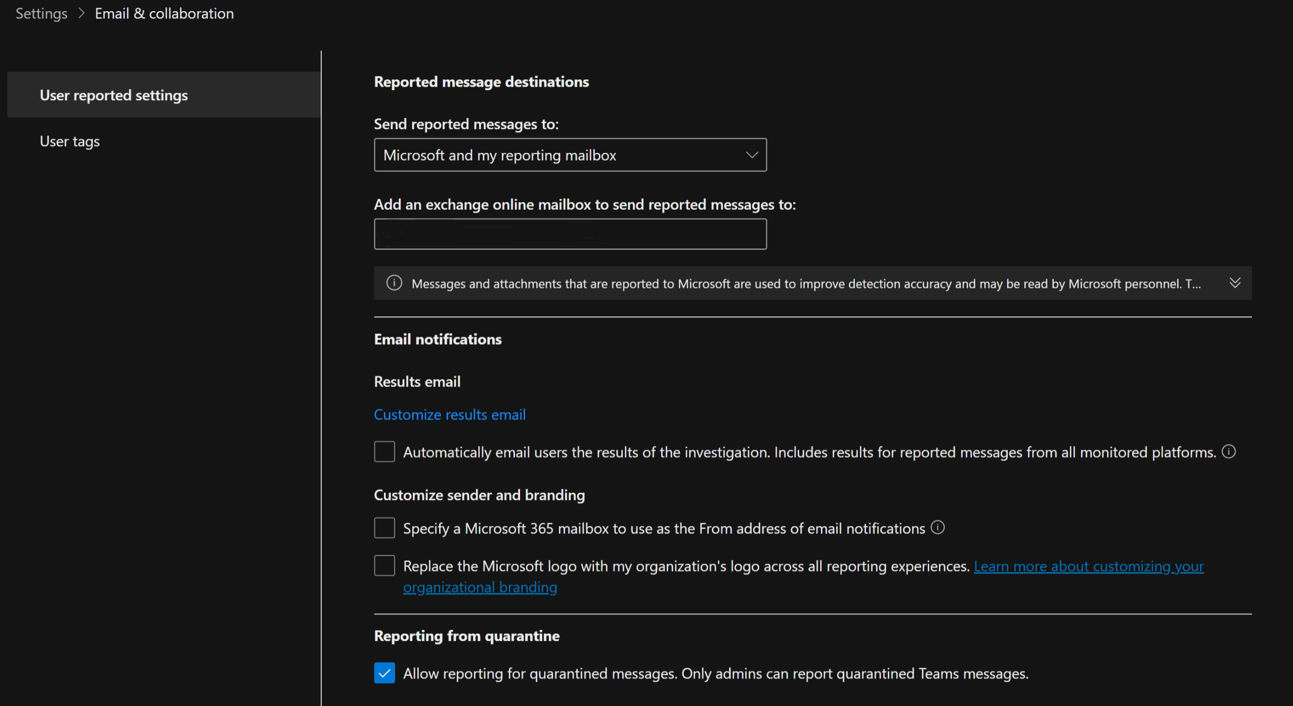Select User reported settings in sidebar
Image resolution: width=1293 pixels, height=706 pixels.
pyautogui.click(x=114, y=95)
